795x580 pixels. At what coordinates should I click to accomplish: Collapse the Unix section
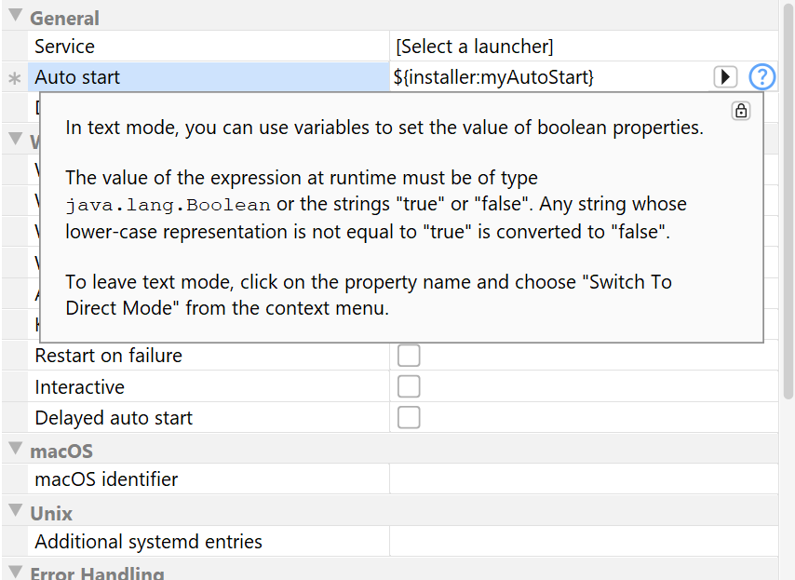click(16, 511)
